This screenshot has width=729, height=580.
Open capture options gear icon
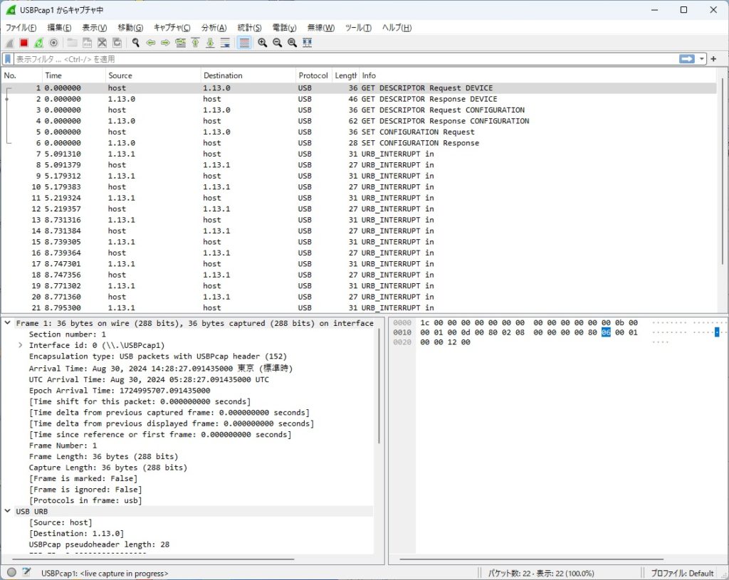coord(53,43)
